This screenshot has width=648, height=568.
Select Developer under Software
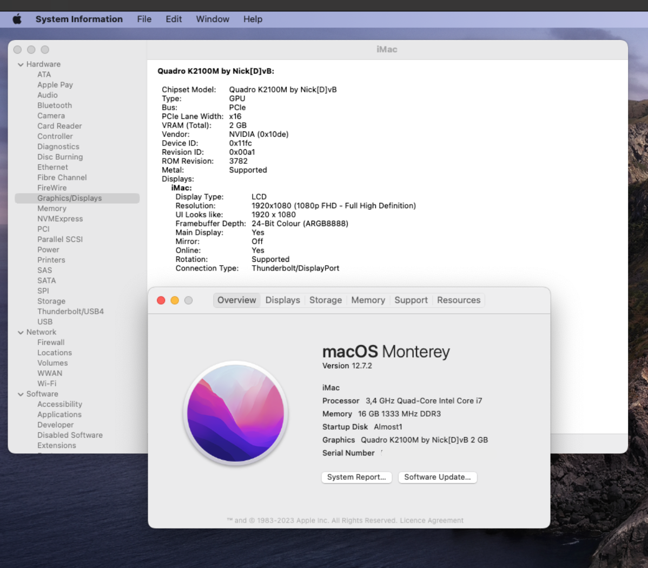pos(55,425)
